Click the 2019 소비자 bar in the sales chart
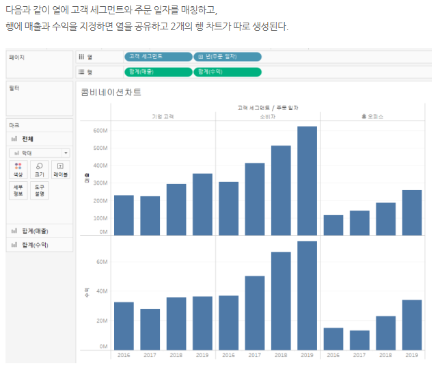This screenshot has width=438, height=368. pyautogui.click(x=307, y=181)
